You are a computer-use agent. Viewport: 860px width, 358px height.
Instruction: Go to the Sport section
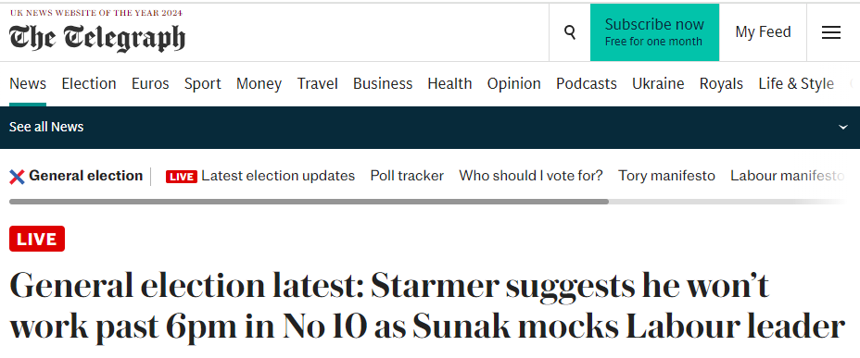(x=202, y=84)
